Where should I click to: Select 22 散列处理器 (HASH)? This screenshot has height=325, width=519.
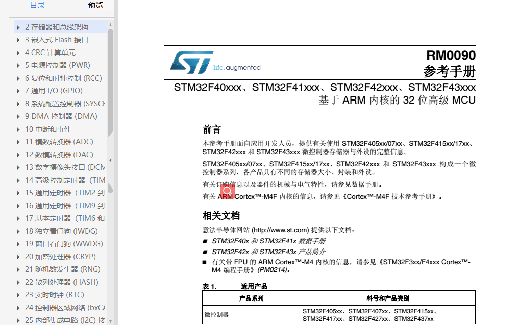click(62, 282)
